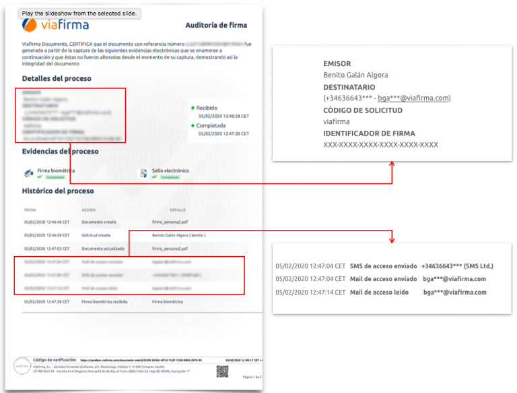The width and height of the screenshot is (517, 393).
Task: Click the 'CÓDIGO DE SOLICITUD' label
Action: 363,111
